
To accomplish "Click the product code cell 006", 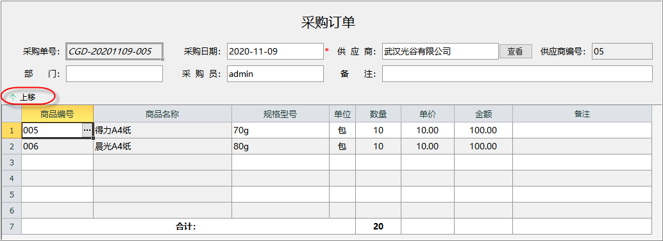I will tap(58, 146).
